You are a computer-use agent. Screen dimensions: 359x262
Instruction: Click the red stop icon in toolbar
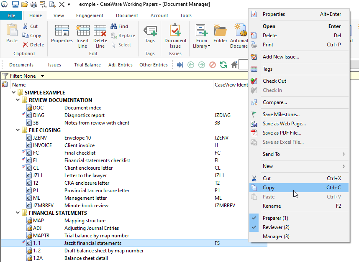(213, 65)
